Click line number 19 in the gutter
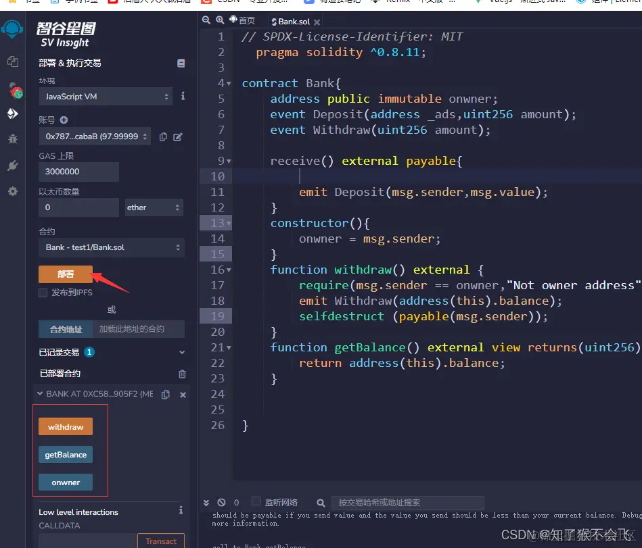Image resolution: width=642 pixels, height=548 pixels. [x=217, y=316]
